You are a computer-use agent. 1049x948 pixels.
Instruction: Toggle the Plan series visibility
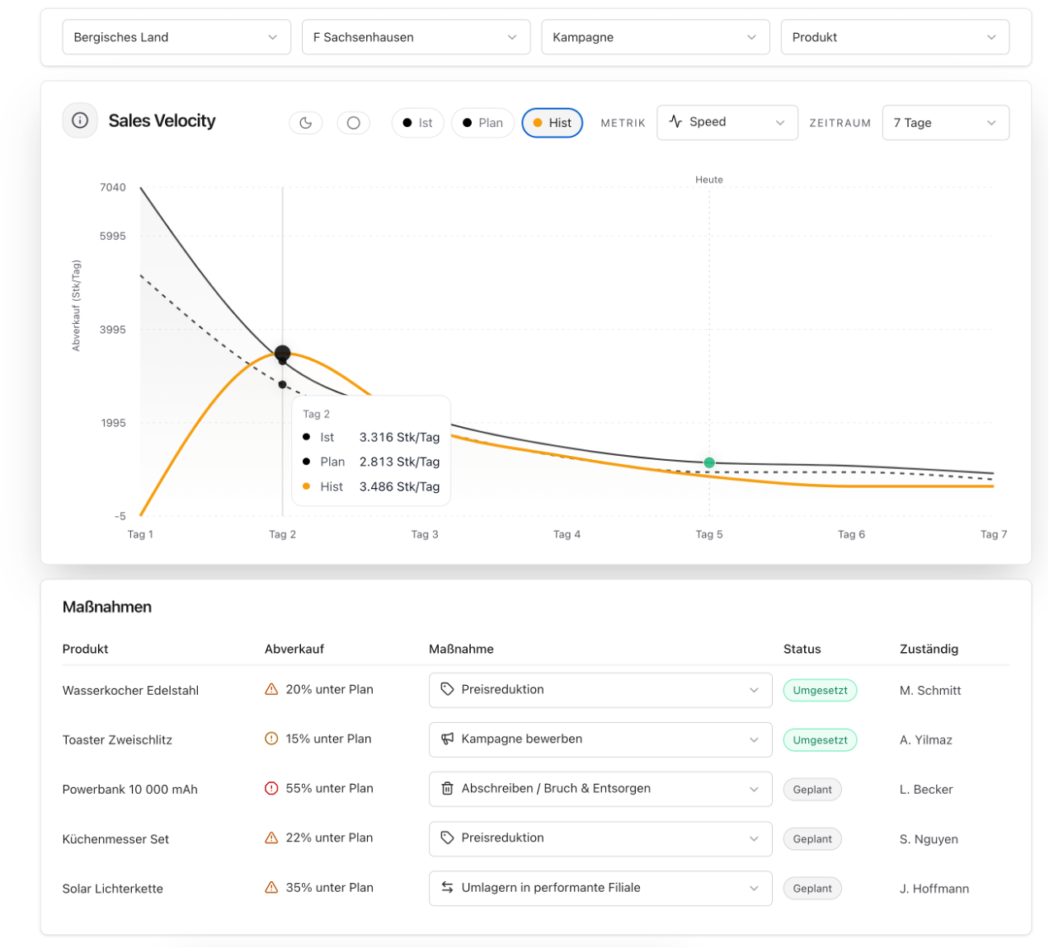(482, 123)
